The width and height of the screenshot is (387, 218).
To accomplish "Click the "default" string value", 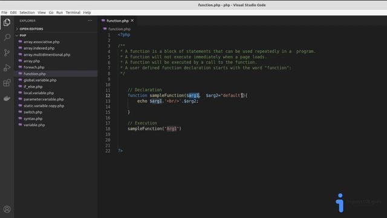I will (x=231, y=96).
